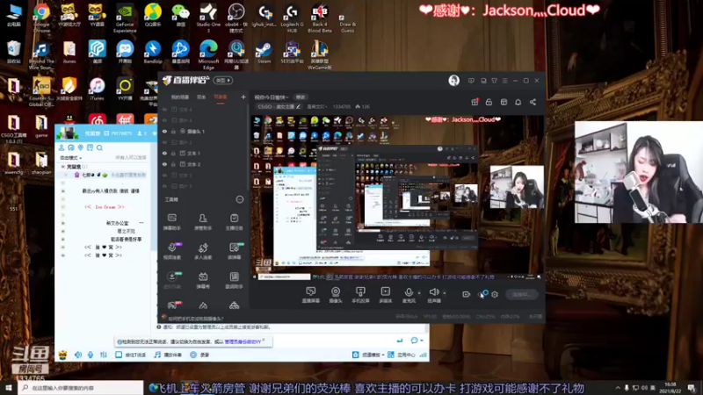Click the Windows taskbar search box
The image size is (703, 395).
(81, 388)
